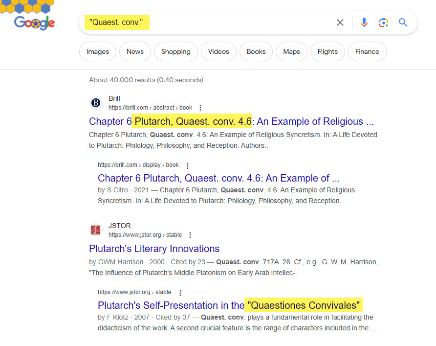Click 'Cited by 23' in Harrison result

[x=188, y=262]
